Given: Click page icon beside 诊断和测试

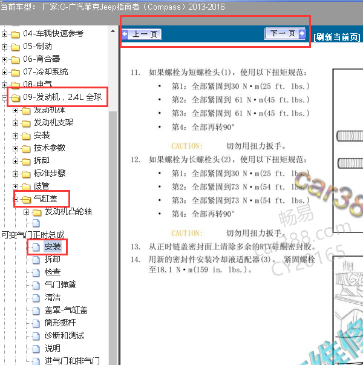Looking at the screenshot, I should (x=36, y=336).
